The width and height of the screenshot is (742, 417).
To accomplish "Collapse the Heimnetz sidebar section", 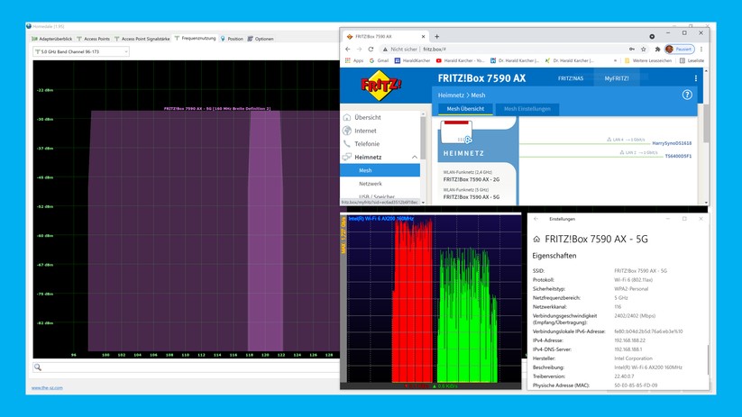I will [415, 157].
